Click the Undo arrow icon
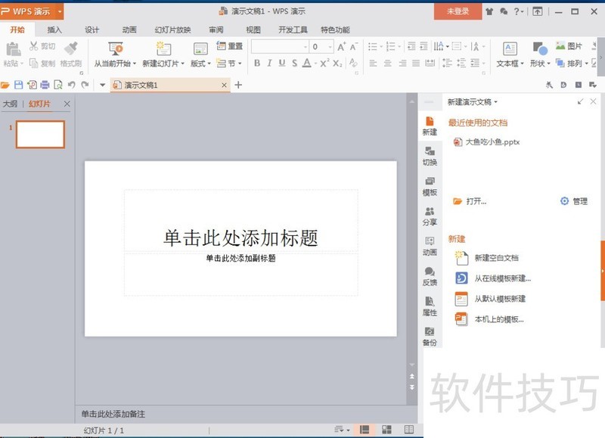This screenshot has height=438, width=605. [x=71, y=85]
